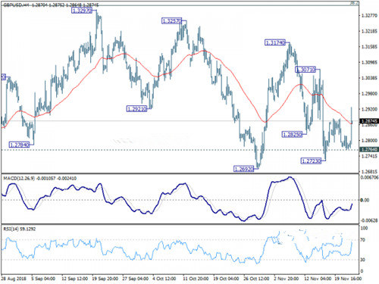Click the 1.32570 high price label
Screen dimensions: 379x284
[x=171, y=21]
